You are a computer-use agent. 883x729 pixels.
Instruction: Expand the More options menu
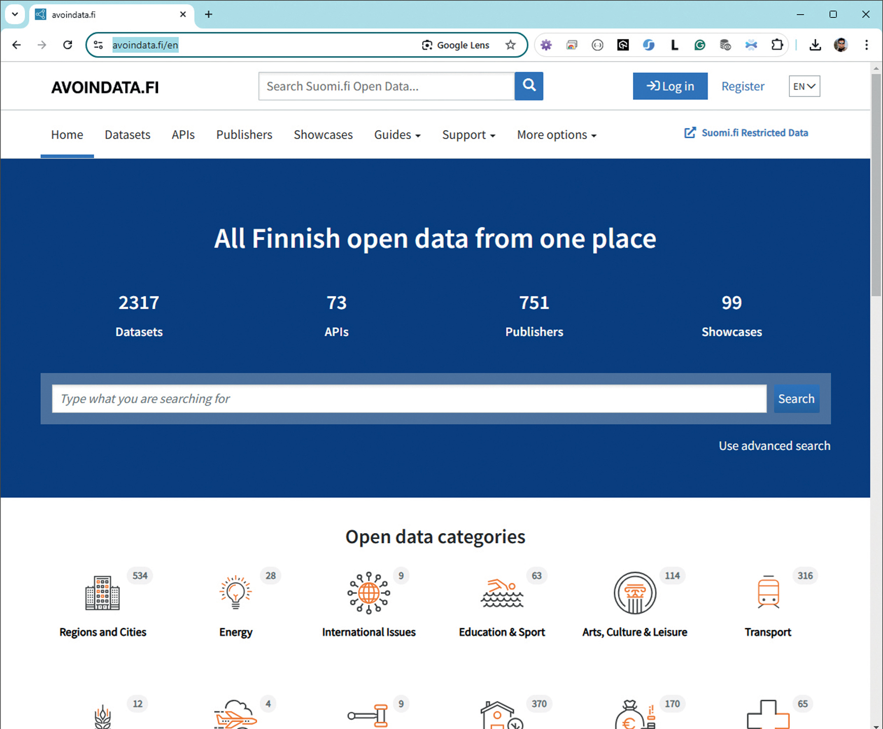click(x=556, y=135)
